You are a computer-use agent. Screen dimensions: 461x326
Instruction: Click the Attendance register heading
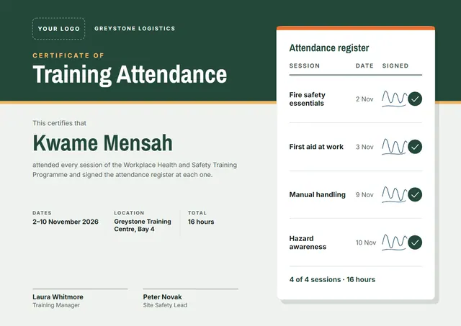point(329,48)
